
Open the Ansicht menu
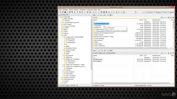click(x=71, y=10)
